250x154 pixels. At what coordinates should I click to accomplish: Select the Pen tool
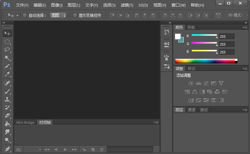tap(7, 149)
